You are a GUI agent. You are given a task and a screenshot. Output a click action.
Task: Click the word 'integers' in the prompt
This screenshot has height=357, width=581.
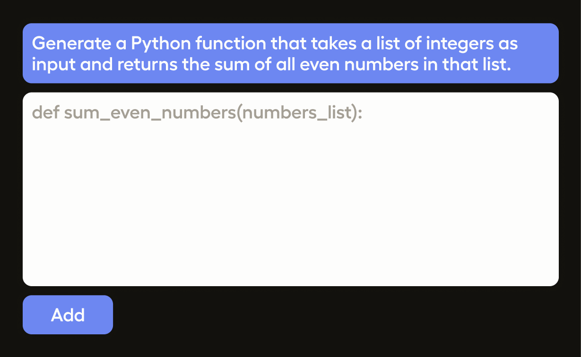pos(457,44)
